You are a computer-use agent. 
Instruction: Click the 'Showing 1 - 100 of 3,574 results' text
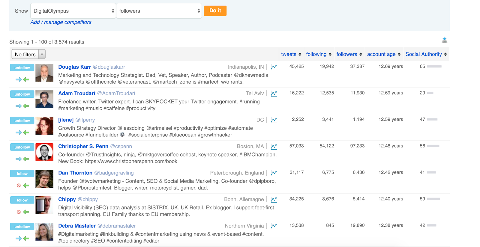[x=47, y=42]
